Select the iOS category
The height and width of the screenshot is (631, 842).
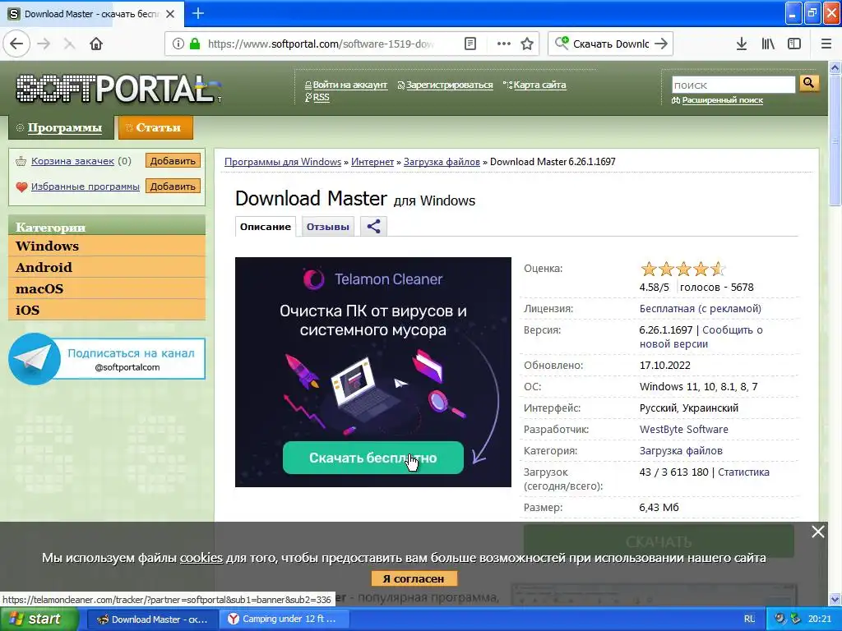(107, 310)
